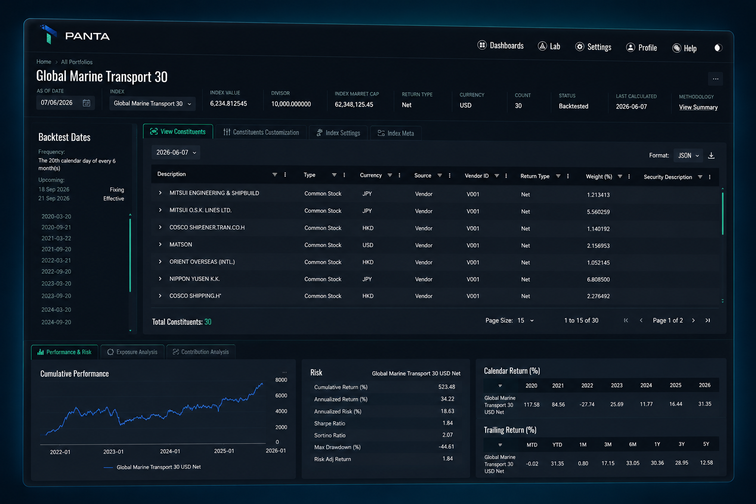Click the next page arrow
This screenshot has height=504, width=756.
pyautogui.click(x=693, y=320)
